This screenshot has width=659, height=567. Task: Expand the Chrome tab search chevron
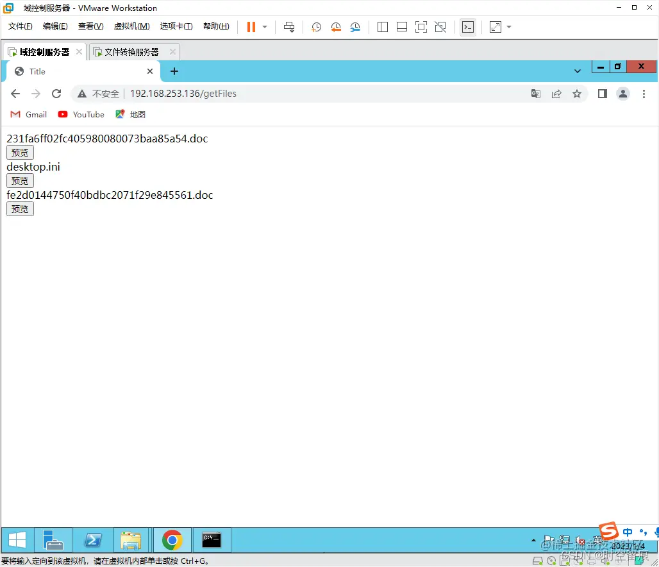point(578,71)
